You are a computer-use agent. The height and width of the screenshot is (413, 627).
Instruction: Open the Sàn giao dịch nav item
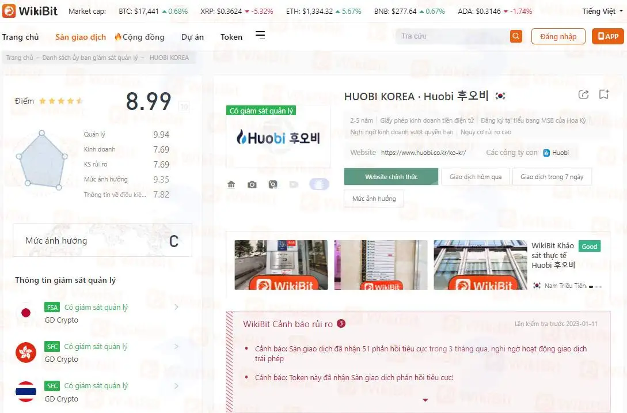pyautogui.click(x=81, y=37)
